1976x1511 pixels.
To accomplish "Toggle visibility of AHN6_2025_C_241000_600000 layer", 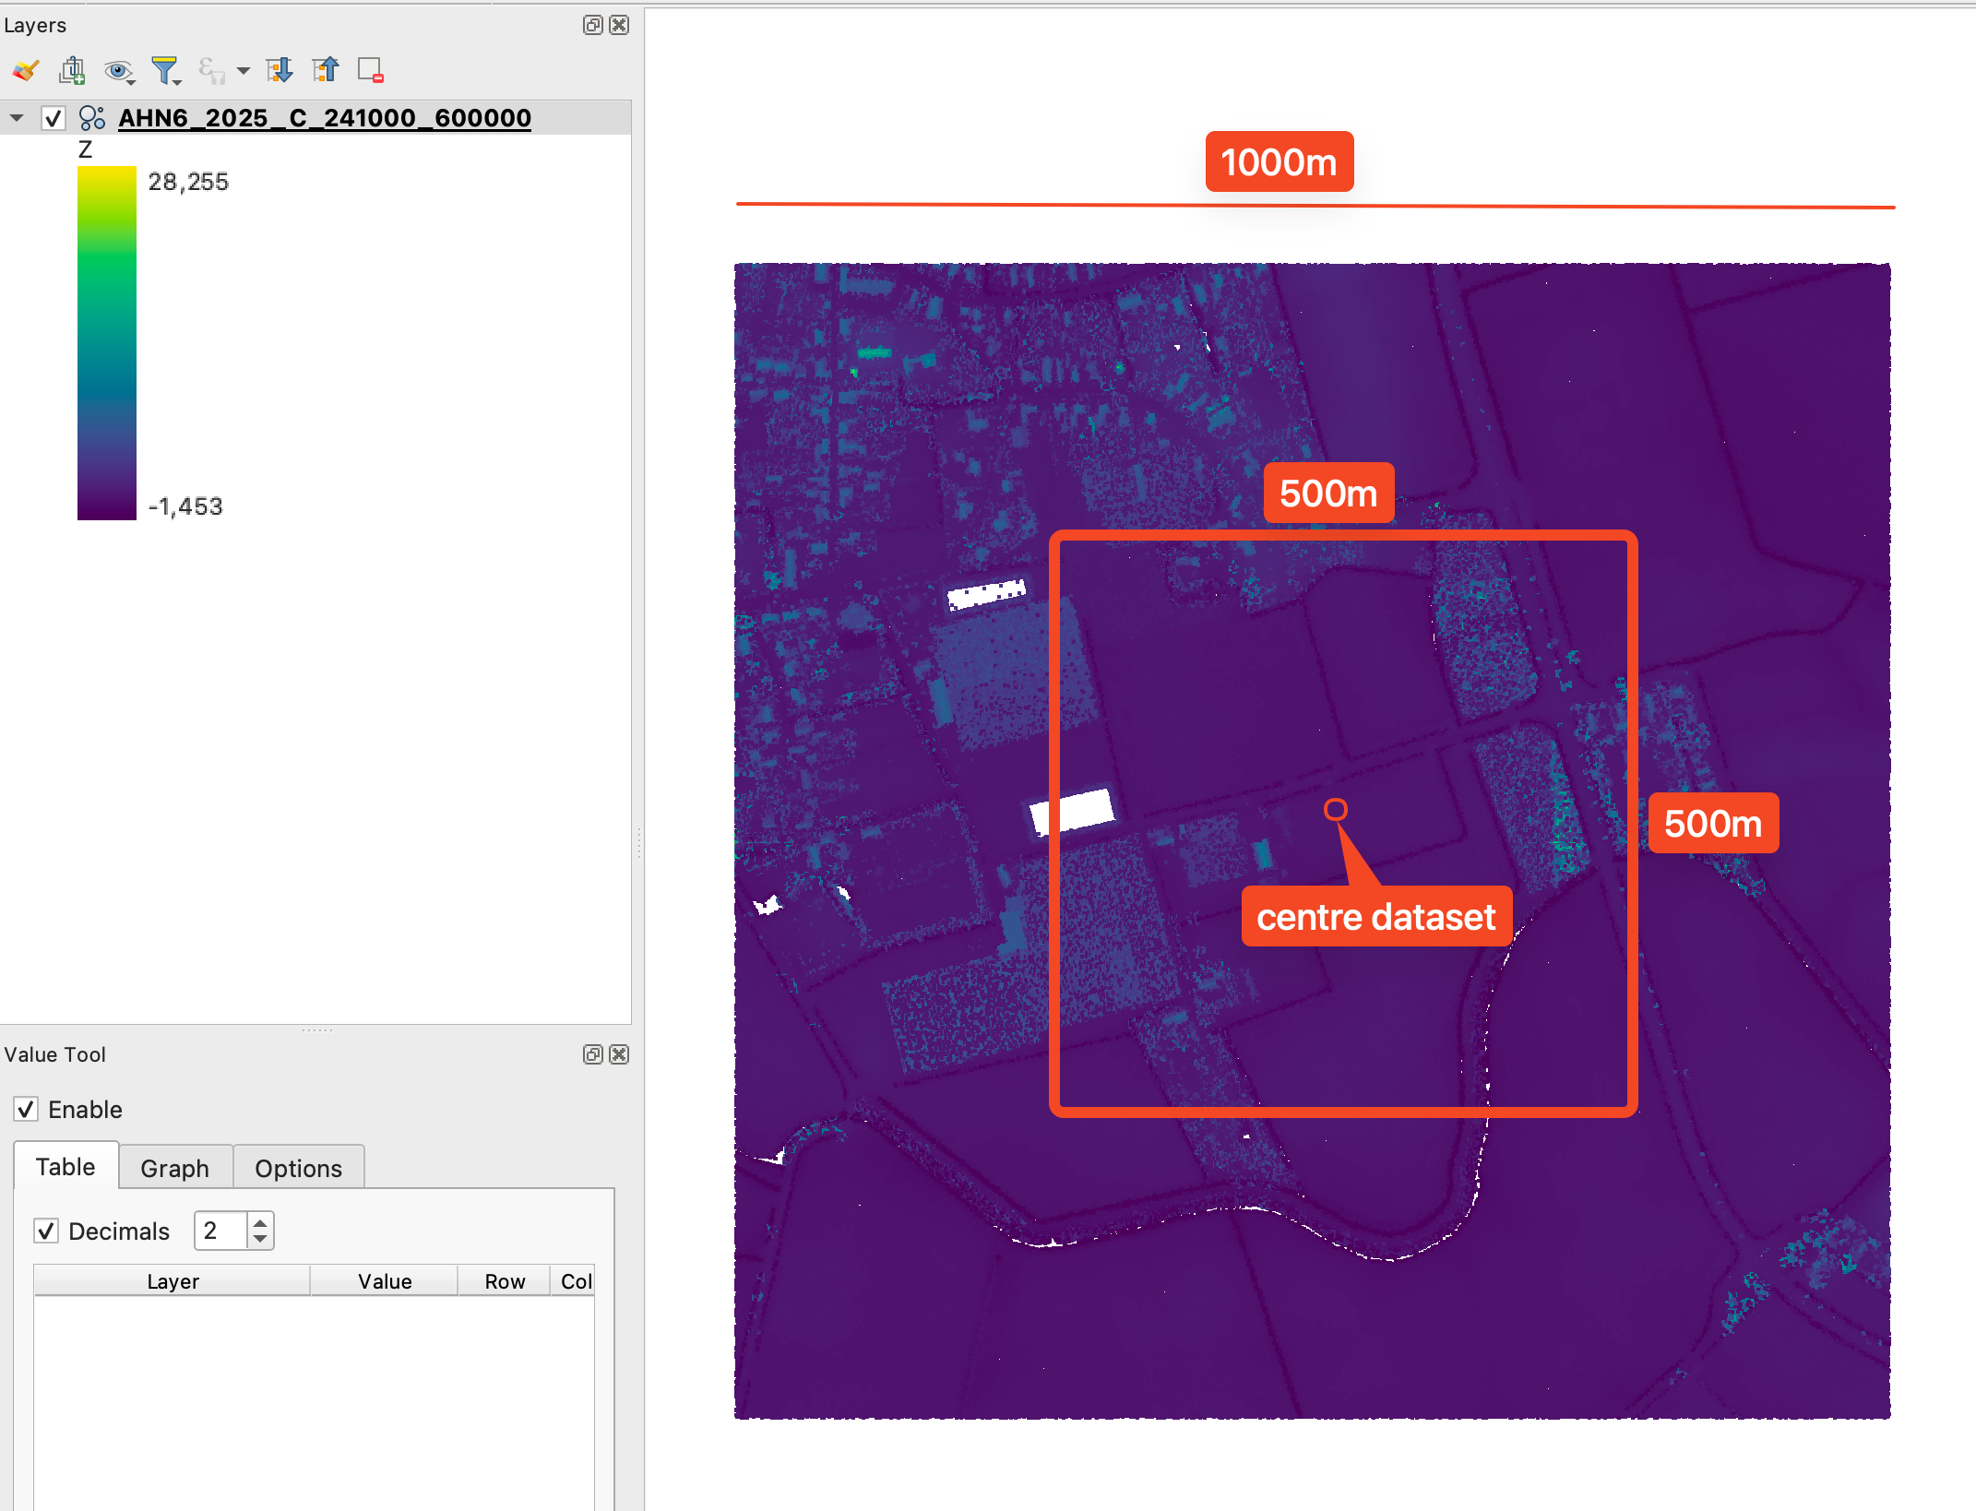I will click(x=54, y=118).
